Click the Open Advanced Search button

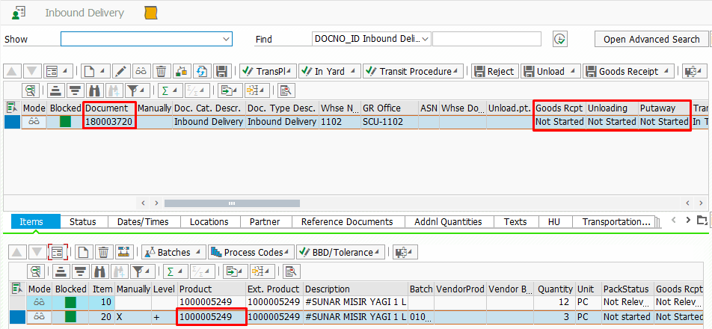[x=651, y=39]
